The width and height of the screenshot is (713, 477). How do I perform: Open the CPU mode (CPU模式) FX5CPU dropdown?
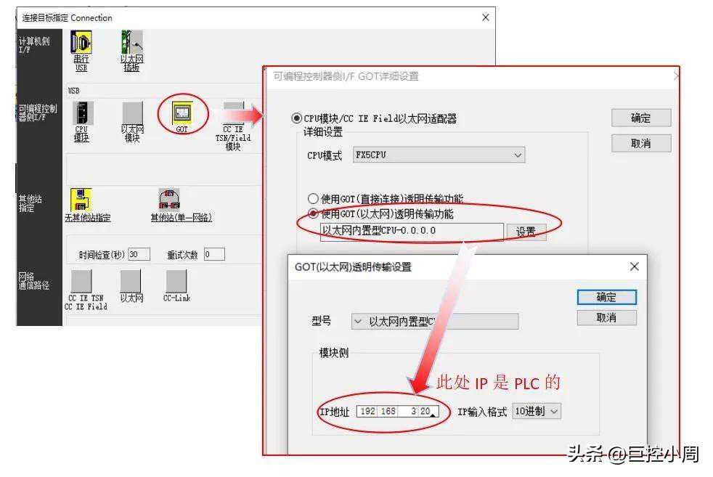pyautogui.click(x=439, y=155)
